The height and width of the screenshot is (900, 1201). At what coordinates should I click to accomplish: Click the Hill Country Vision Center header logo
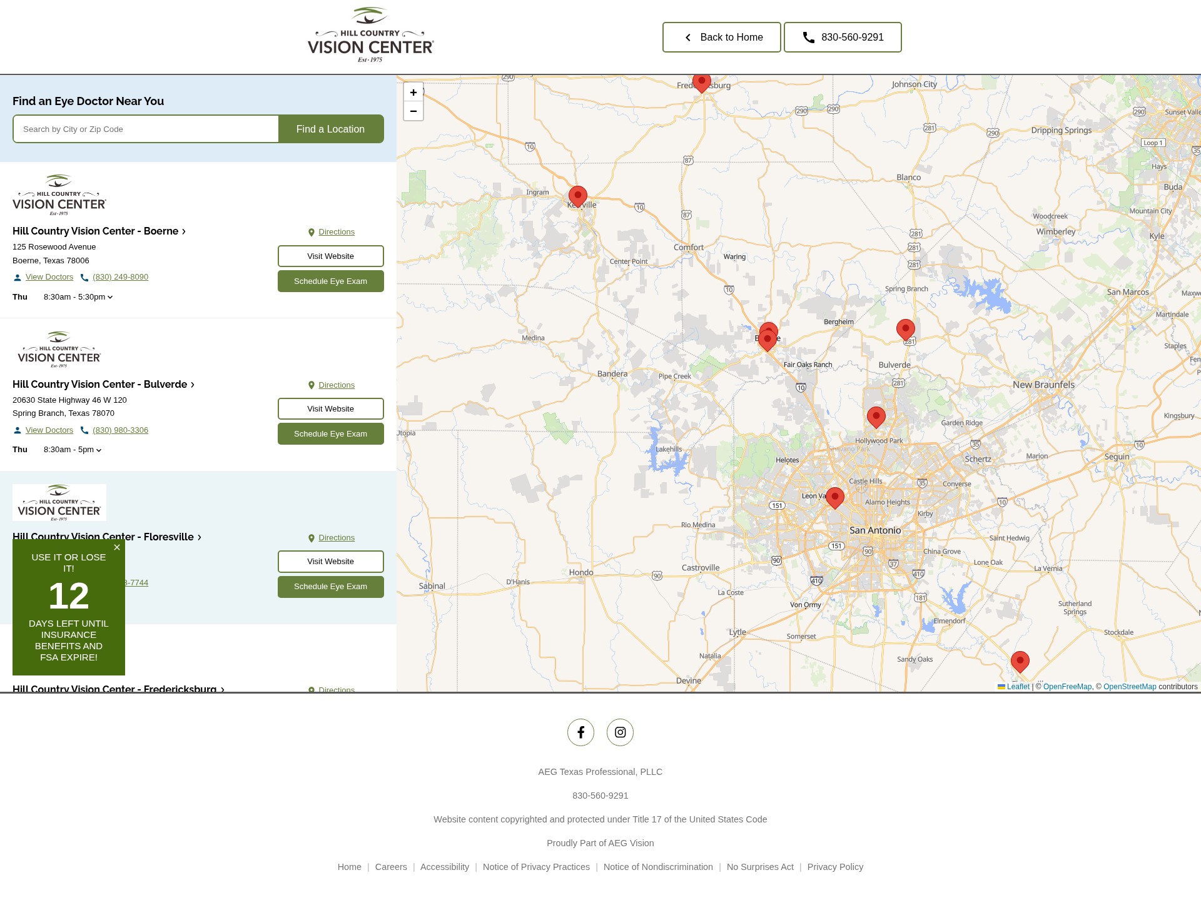tap(370, 35)
